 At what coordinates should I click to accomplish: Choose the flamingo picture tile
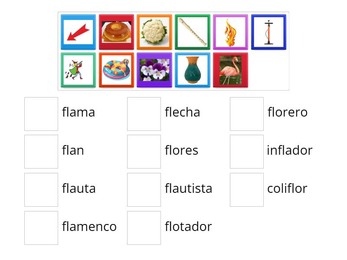tap(231, 69)
